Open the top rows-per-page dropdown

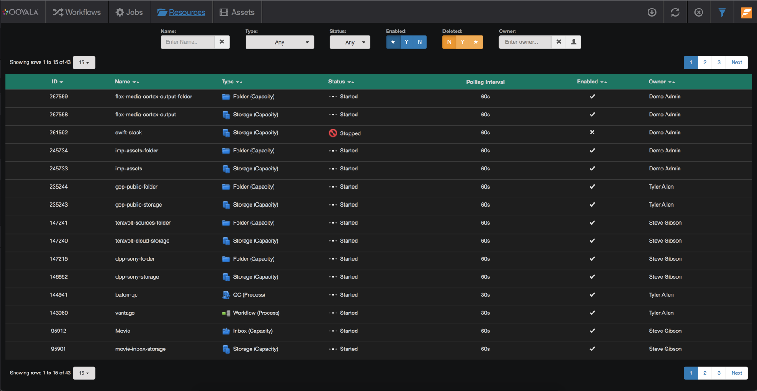pos(84,62)
